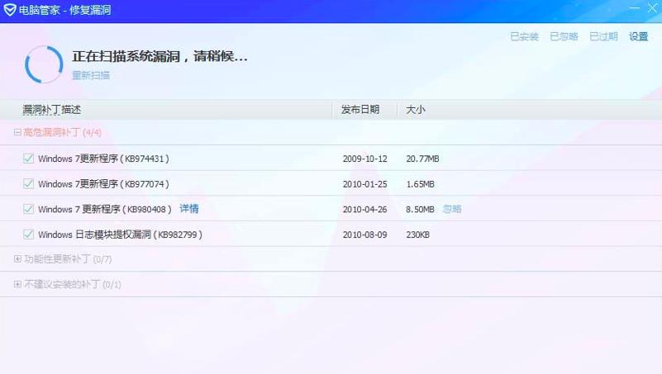Select the Windows 日志模块提权漏洞 (KB982799) row text

[121, 234]
